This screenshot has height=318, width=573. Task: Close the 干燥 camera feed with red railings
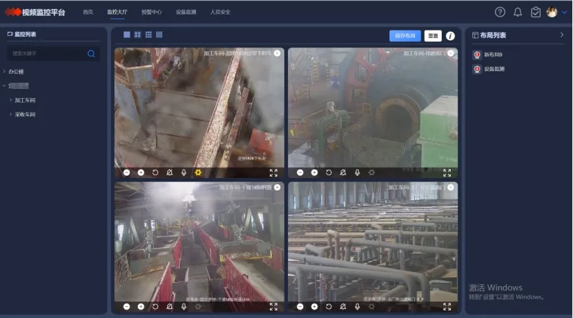(278, 188)
